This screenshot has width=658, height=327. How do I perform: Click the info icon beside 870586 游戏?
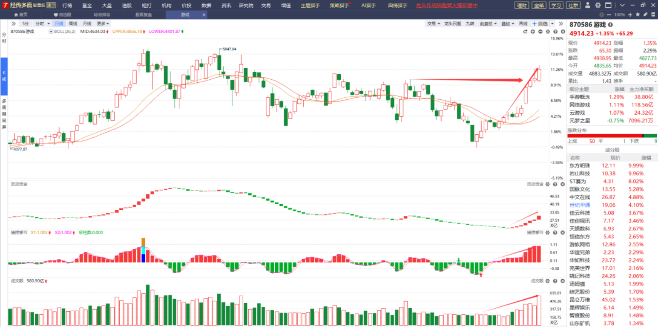click(610, 25)
